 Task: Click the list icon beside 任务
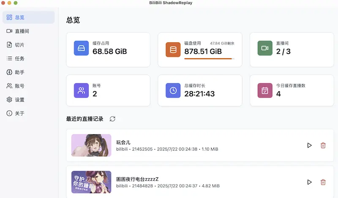[x=9, y=58]
